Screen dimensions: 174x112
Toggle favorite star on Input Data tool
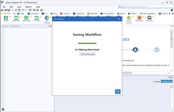[20, 17]
